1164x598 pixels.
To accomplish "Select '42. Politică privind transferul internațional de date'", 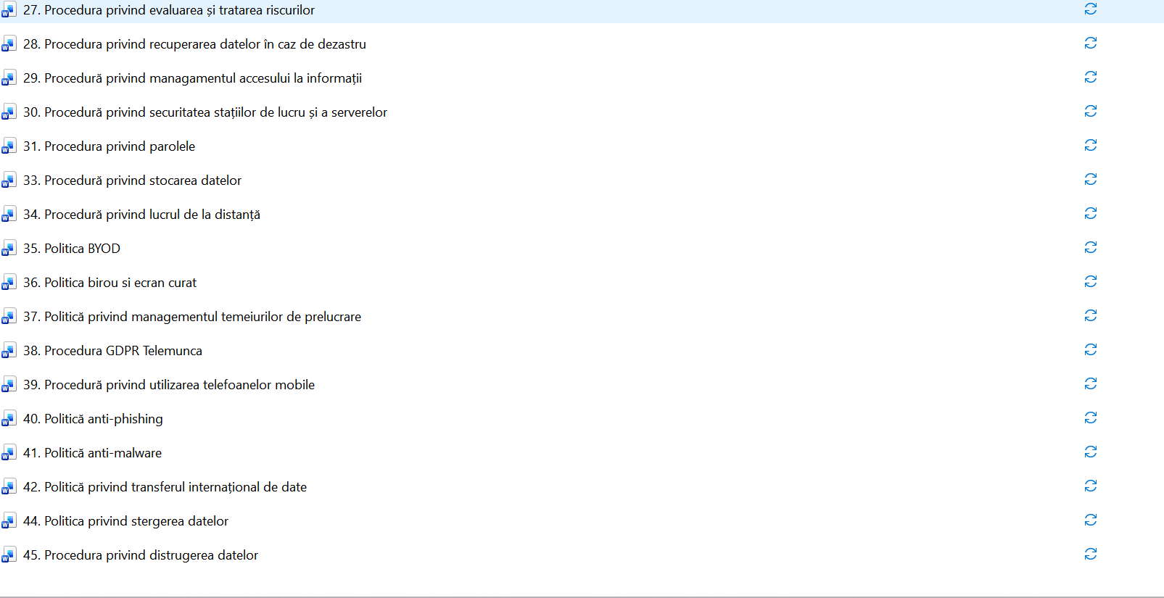I will [165, 487].
